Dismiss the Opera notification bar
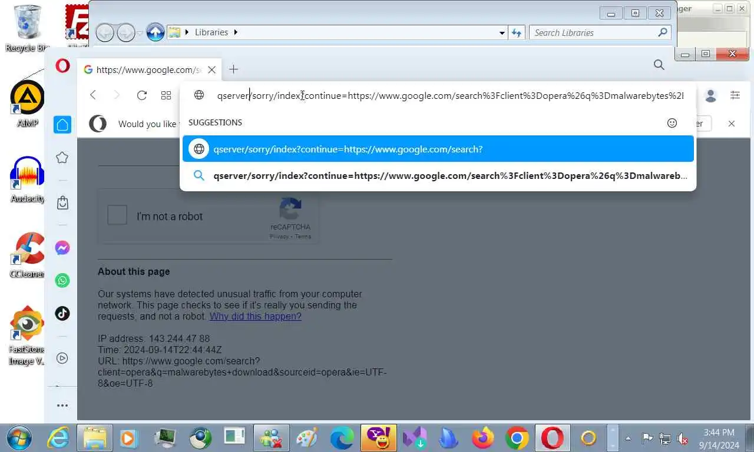754x452 pixels. [731, 123]
